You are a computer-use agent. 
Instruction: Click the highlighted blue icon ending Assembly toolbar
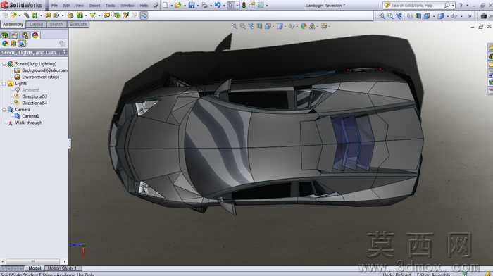144,15
